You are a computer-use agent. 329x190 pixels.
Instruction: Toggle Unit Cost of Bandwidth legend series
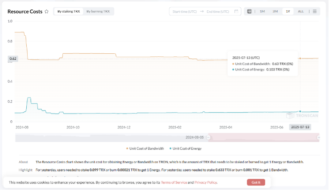(145, 148)
